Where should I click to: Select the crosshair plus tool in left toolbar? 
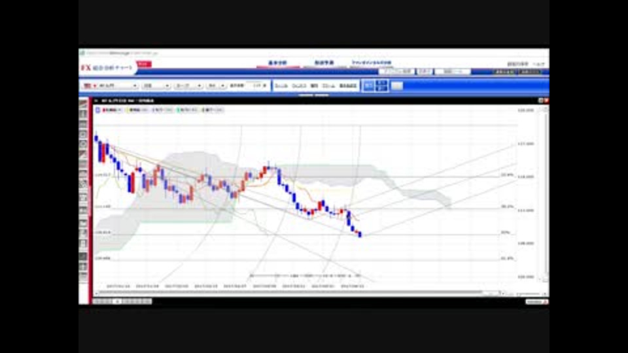point(83,267)
